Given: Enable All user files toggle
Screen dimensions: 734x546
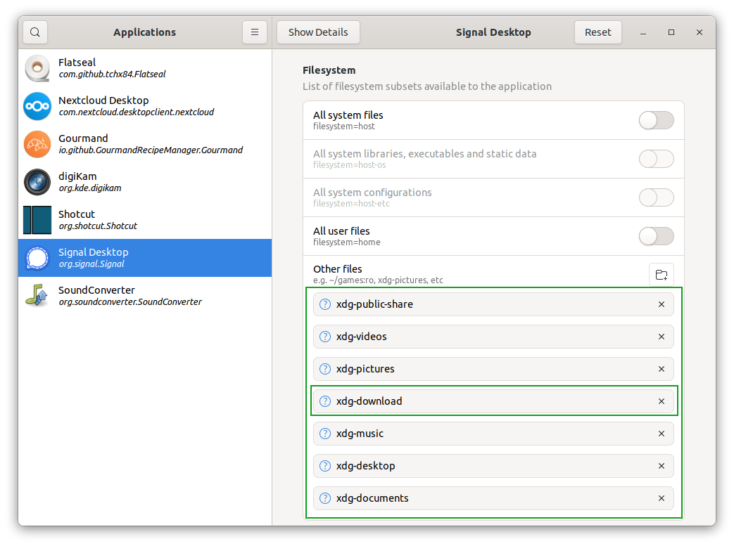Looking at the screenshot, I should tap(657, 236).
